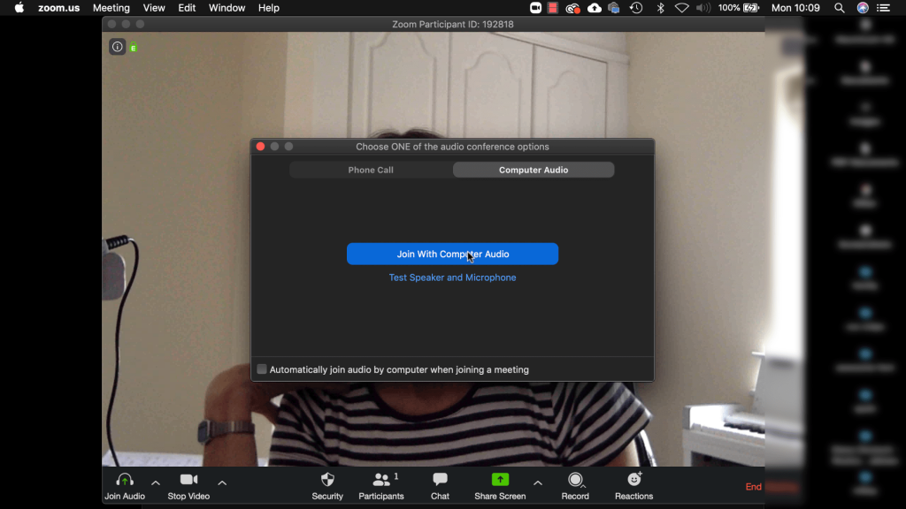Enable automatically join audio by computer checkbox
Viewport: 906px width, 509px height.
point(262,369)
